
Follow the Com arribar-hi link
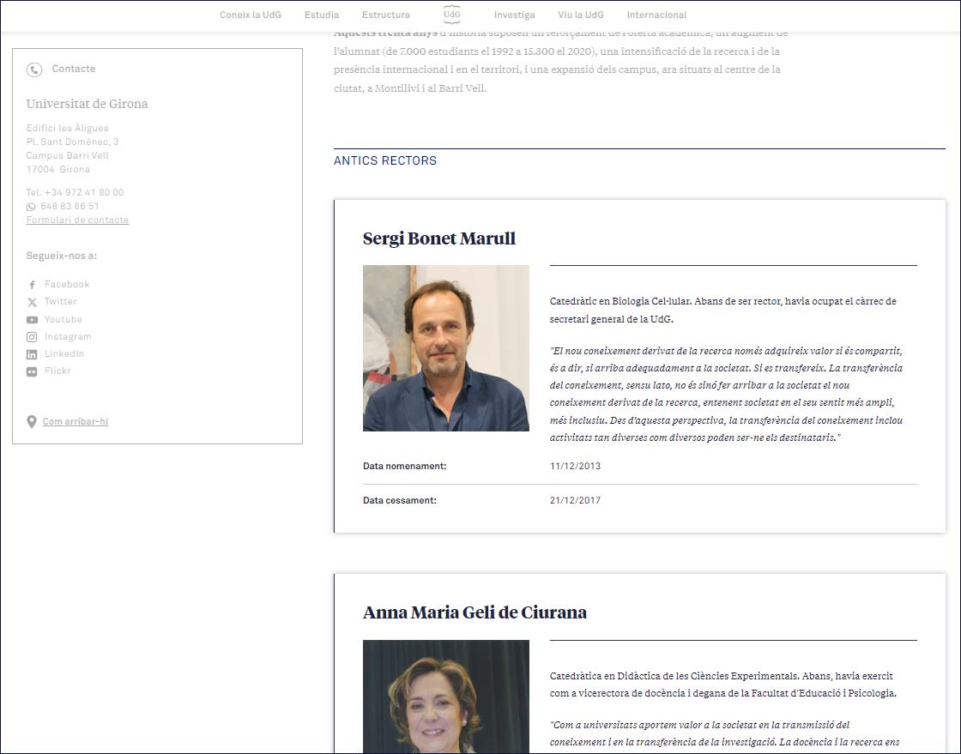point(75,422)
